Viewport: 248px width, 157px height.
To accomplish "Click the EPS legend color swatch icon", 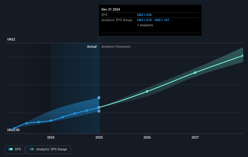I will point(11,149).
